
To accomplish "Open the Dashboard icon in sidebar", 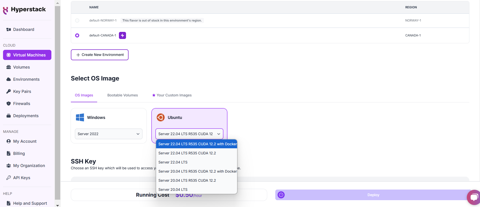I will [x=9, y=30].
